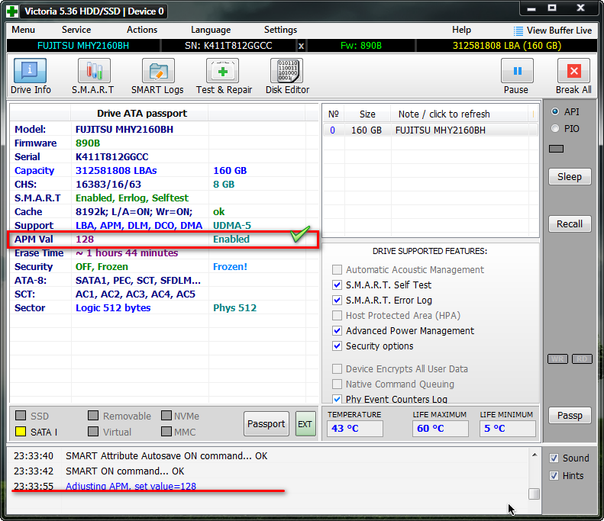This screenshot has height=521, width=604.
Task: Click the Passp button
Action: coord(570,416)
